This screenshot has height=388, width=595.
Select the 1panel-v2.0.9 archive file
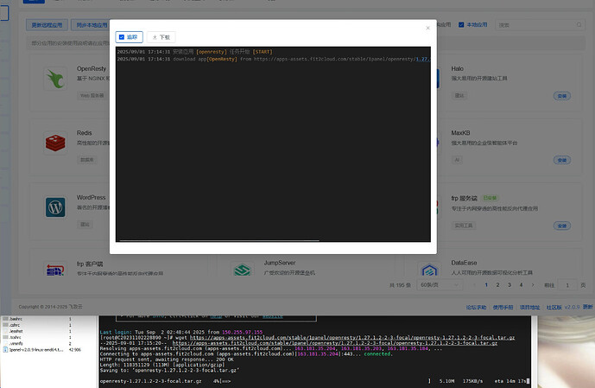pyautogui.click(x=36, y=350)
